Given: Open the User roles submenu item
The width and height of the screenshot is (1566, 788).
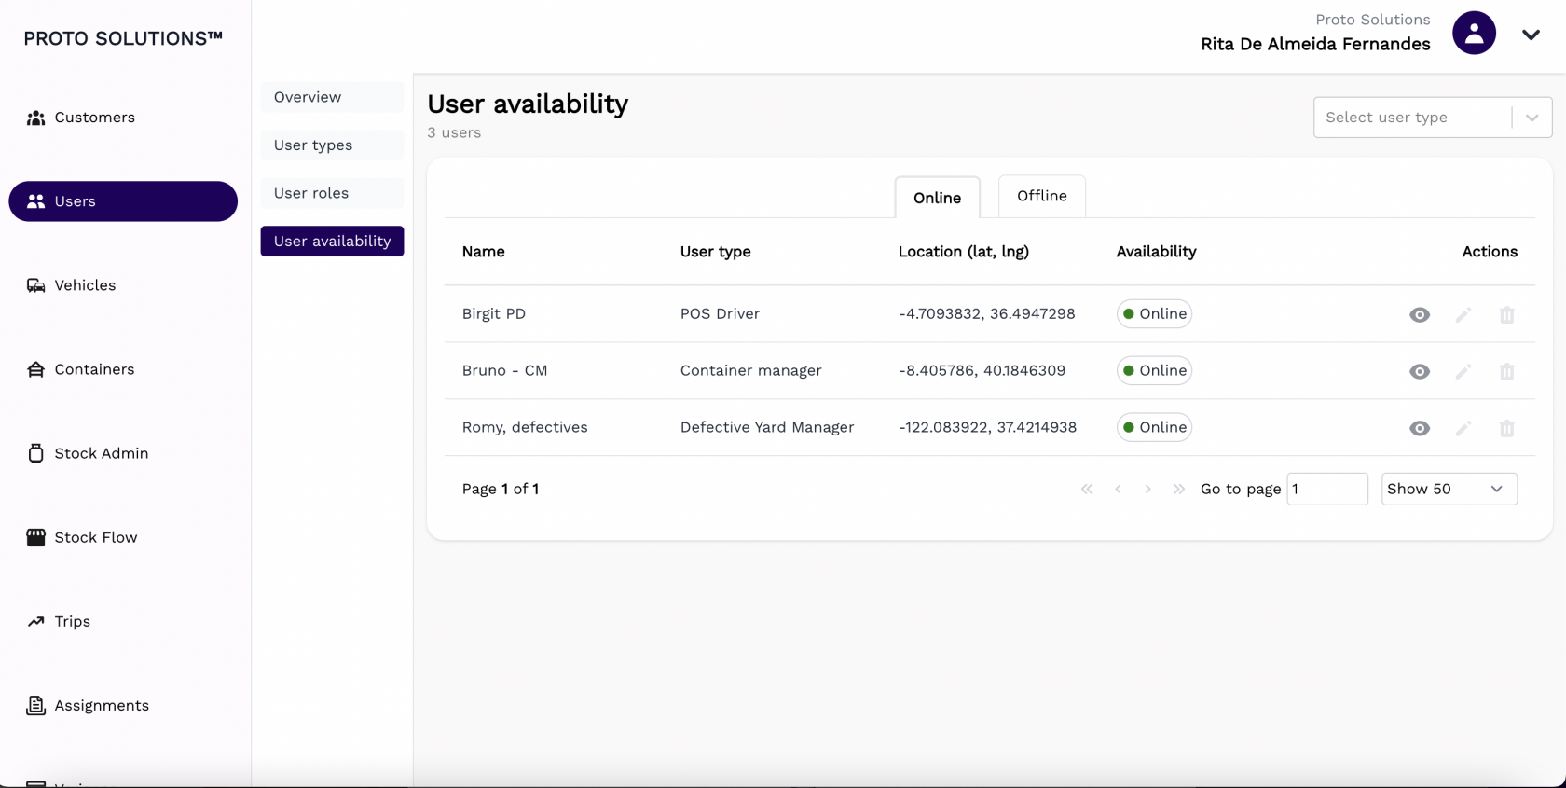Looking at the screenshot, I should (332, 193).
